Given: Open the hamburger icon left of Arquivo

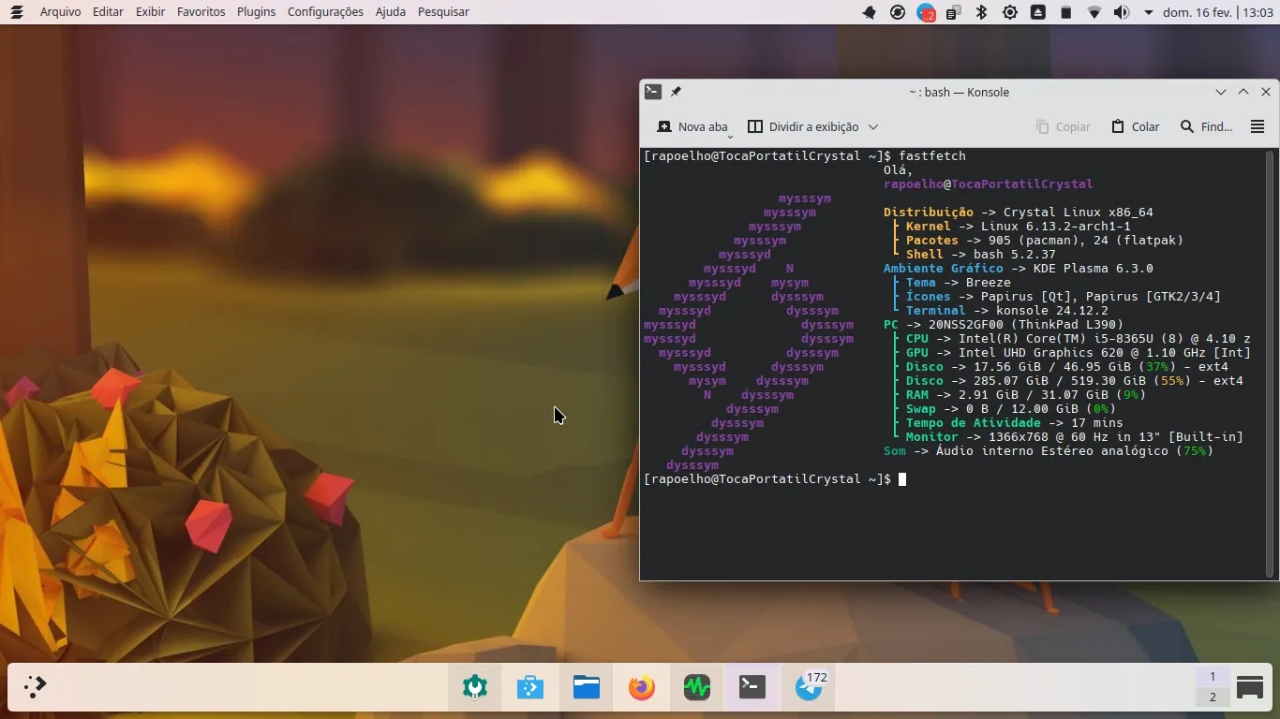Looking at the screenshot, I should [16, 12].
